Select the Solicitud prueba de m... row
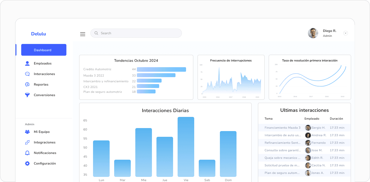The width and height of the screenshot is (370, 182). coord(304,165)
